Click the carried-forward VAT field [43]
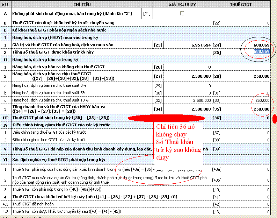 pos(246,212)
